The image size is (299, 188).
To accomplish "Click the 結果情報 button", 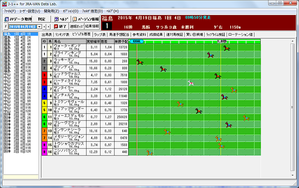I will pos(92,26).
